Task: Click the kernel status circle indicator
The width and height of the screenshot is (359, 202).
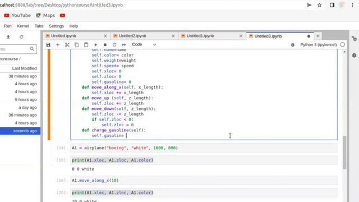Action: pos(343,45)
